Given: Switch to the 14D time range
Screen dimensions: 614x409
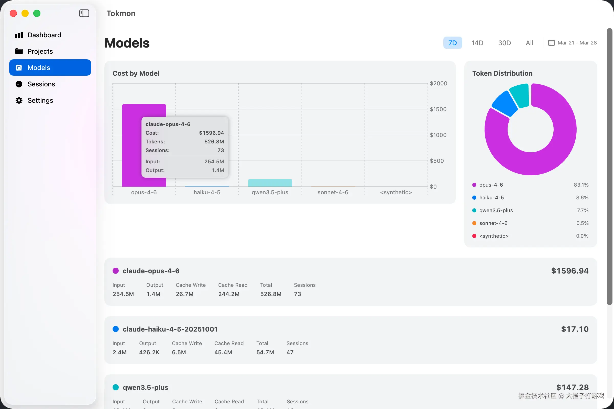Looking at the screenshot, I should [x=477, y=43].
